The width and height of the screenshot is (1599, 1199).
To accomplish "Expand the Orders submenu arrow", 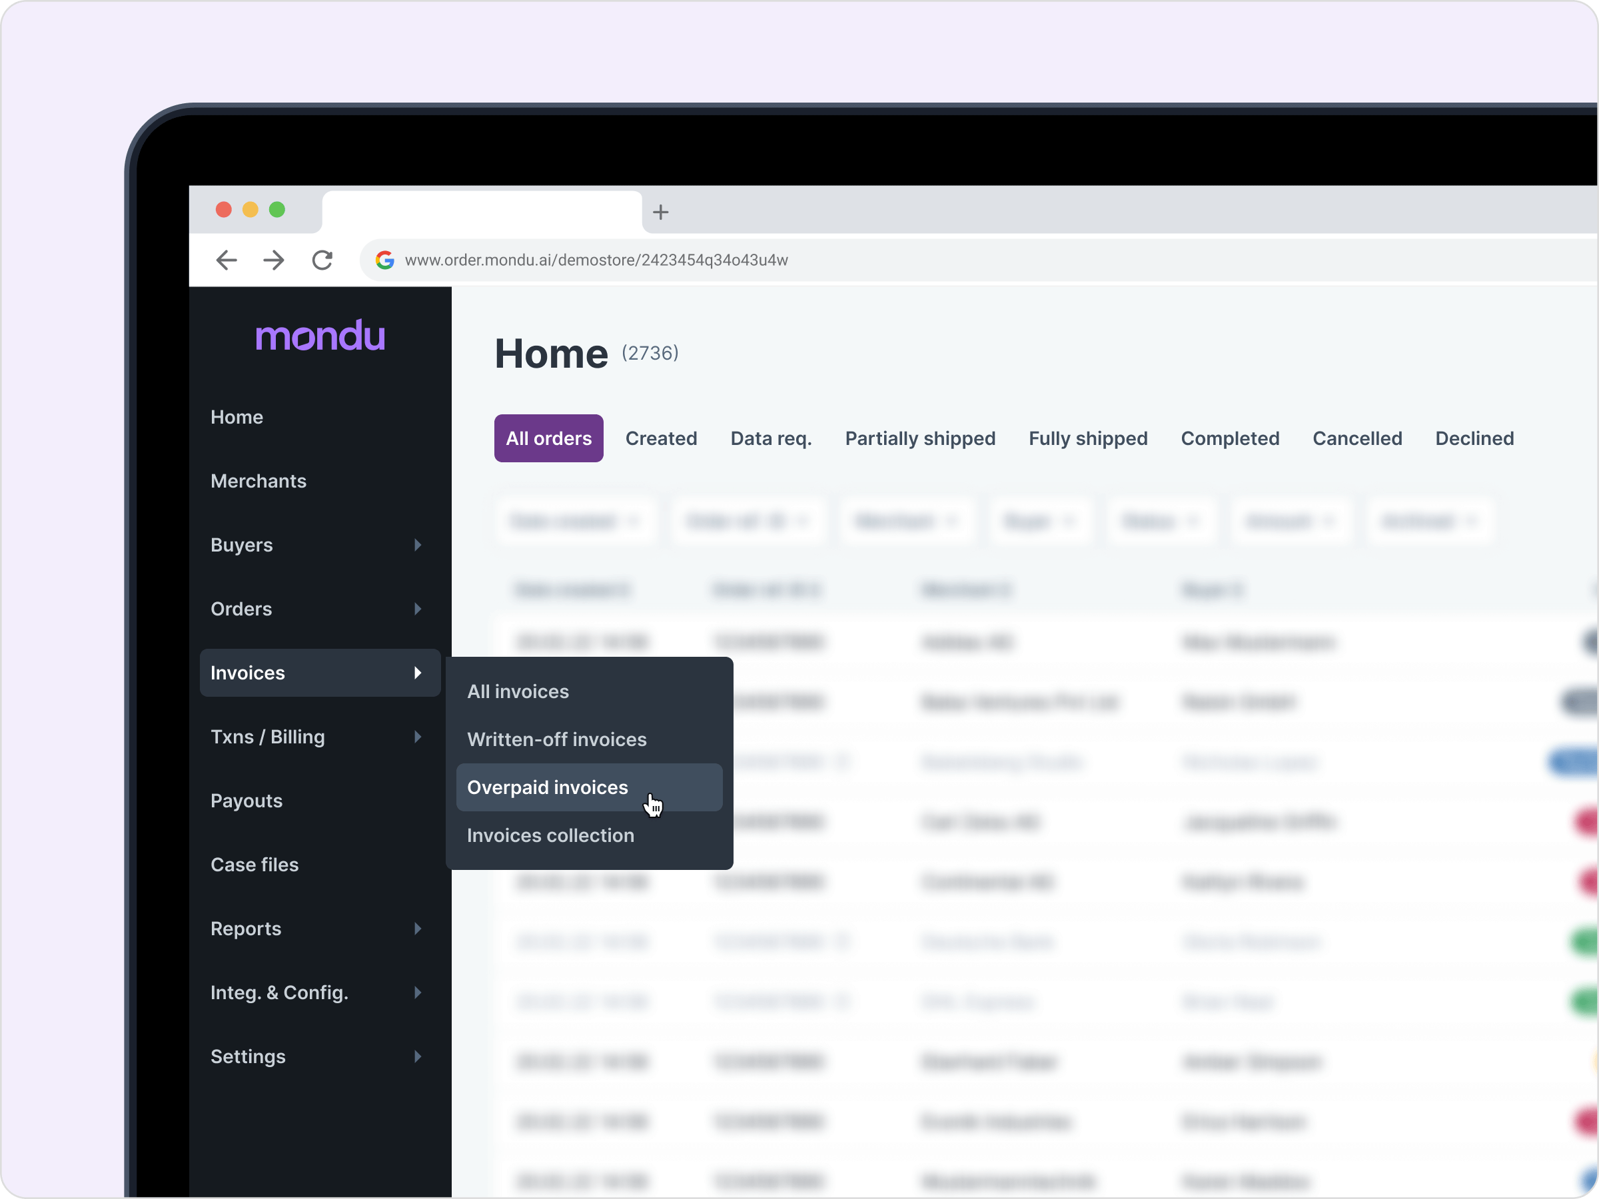I will [x=417, y=609].
